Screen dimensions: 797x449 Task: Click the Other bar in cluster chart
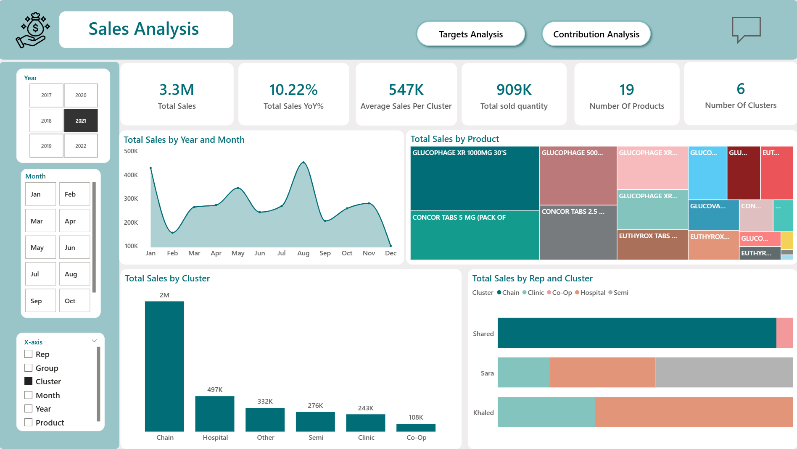[265, 420]
